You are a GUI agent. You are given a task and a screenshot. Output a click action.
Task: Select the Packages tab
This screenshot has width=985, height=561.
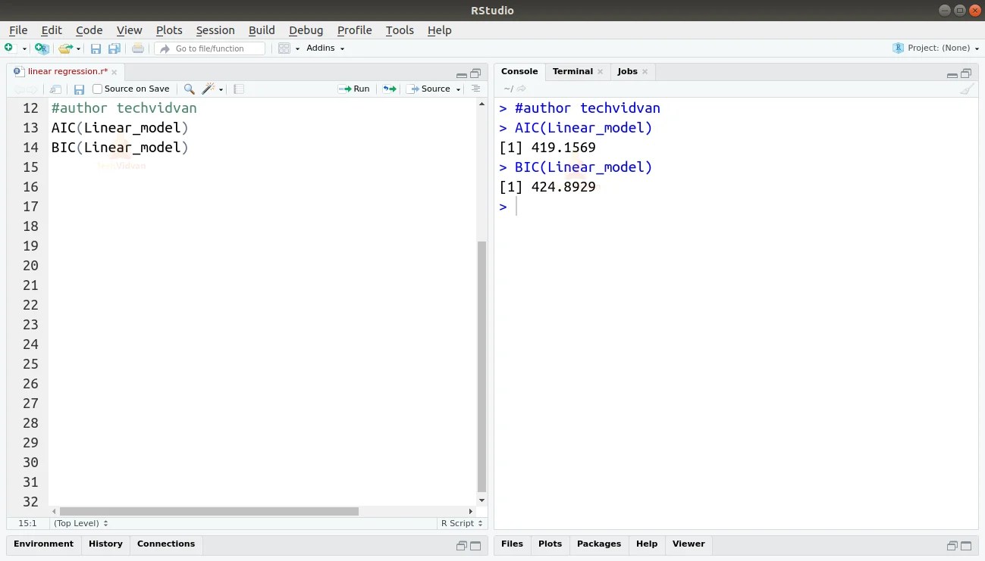(599, 544)
